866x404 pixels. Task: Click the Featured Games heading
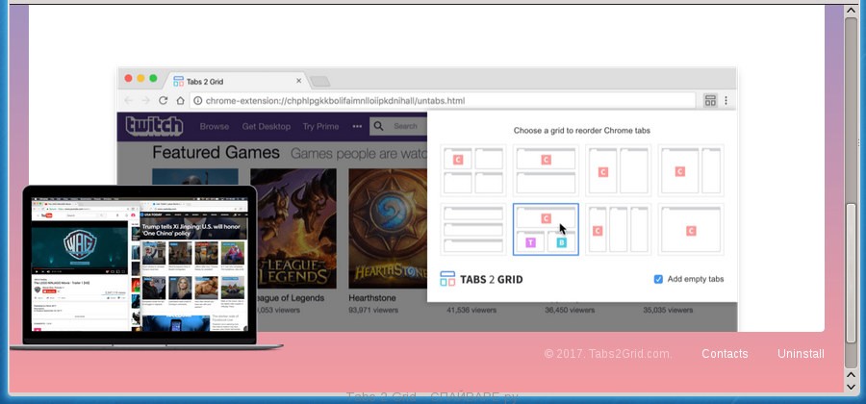(216, 152)
